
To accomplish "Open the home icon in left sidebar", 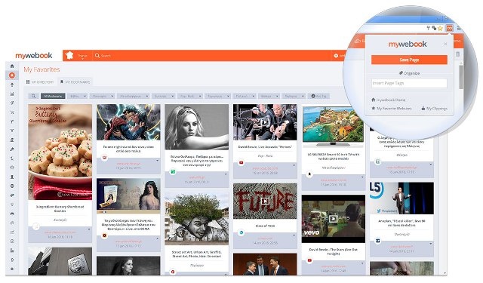I will coord(12,66).
